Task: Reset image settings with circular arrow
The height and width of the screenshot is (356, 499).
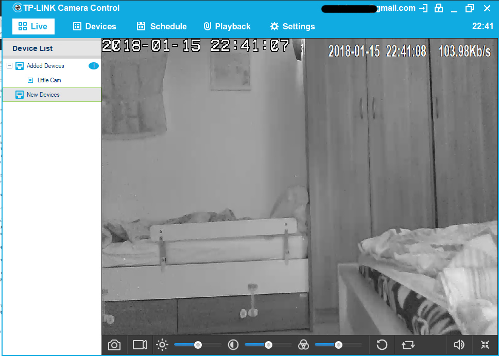Action: click(382, 345)
